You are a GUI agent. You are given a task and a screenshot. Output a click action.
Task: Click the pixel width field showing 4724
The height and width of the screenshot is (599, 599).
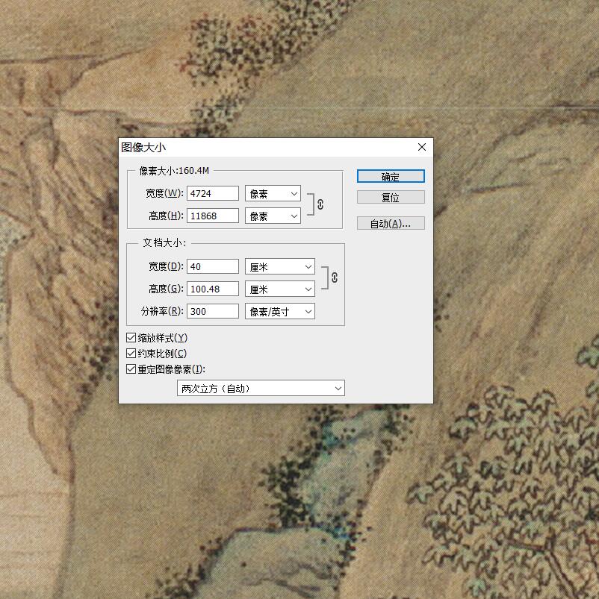(213, 193)
